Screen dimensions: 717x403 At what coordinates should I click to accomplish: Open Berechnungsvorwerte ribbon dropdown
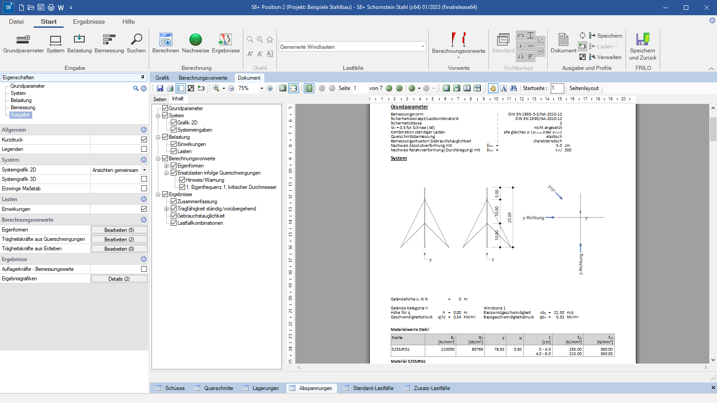pyautogui.click(x=458, y=57)
